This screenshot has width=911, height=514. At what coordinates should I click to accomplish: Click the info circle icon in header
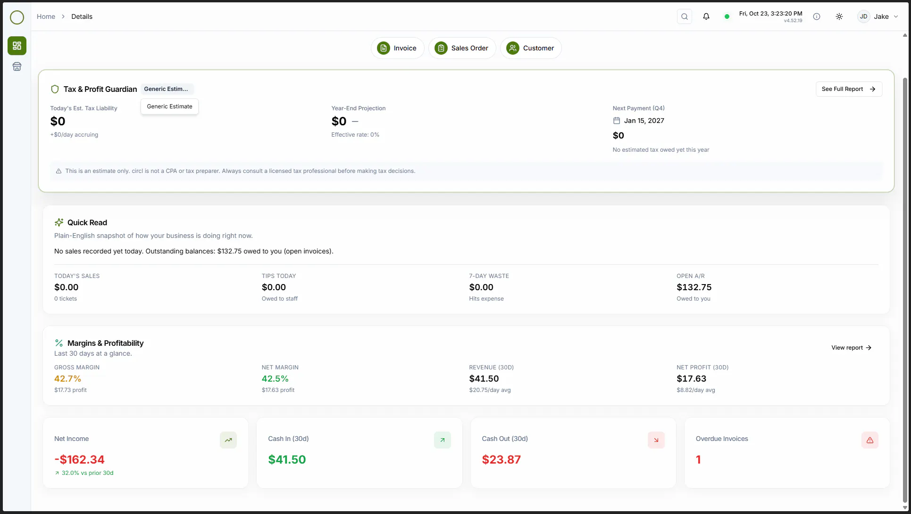817,16
